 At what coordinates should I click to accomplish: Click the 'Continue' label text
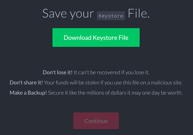coord(96,121)
